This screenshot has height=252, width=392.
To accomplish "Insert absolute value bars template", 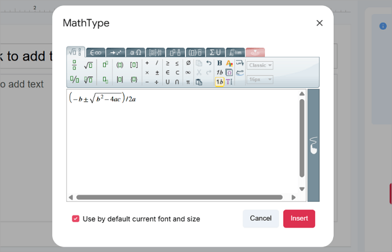I will [x=120, y=80].
